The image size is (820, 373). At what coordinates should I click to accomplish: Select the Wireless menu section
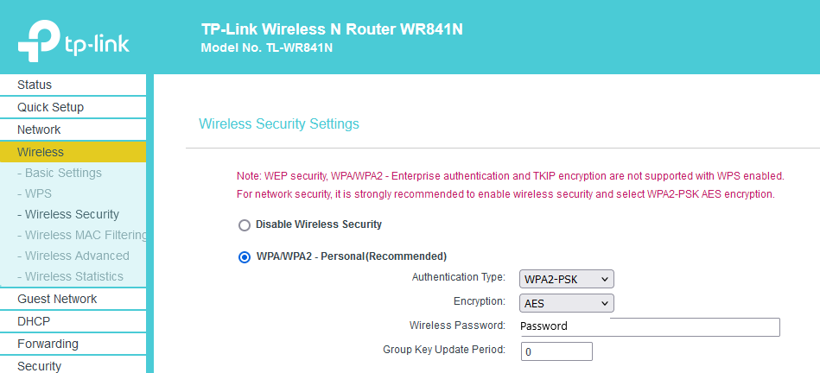[x=73, y=152]
